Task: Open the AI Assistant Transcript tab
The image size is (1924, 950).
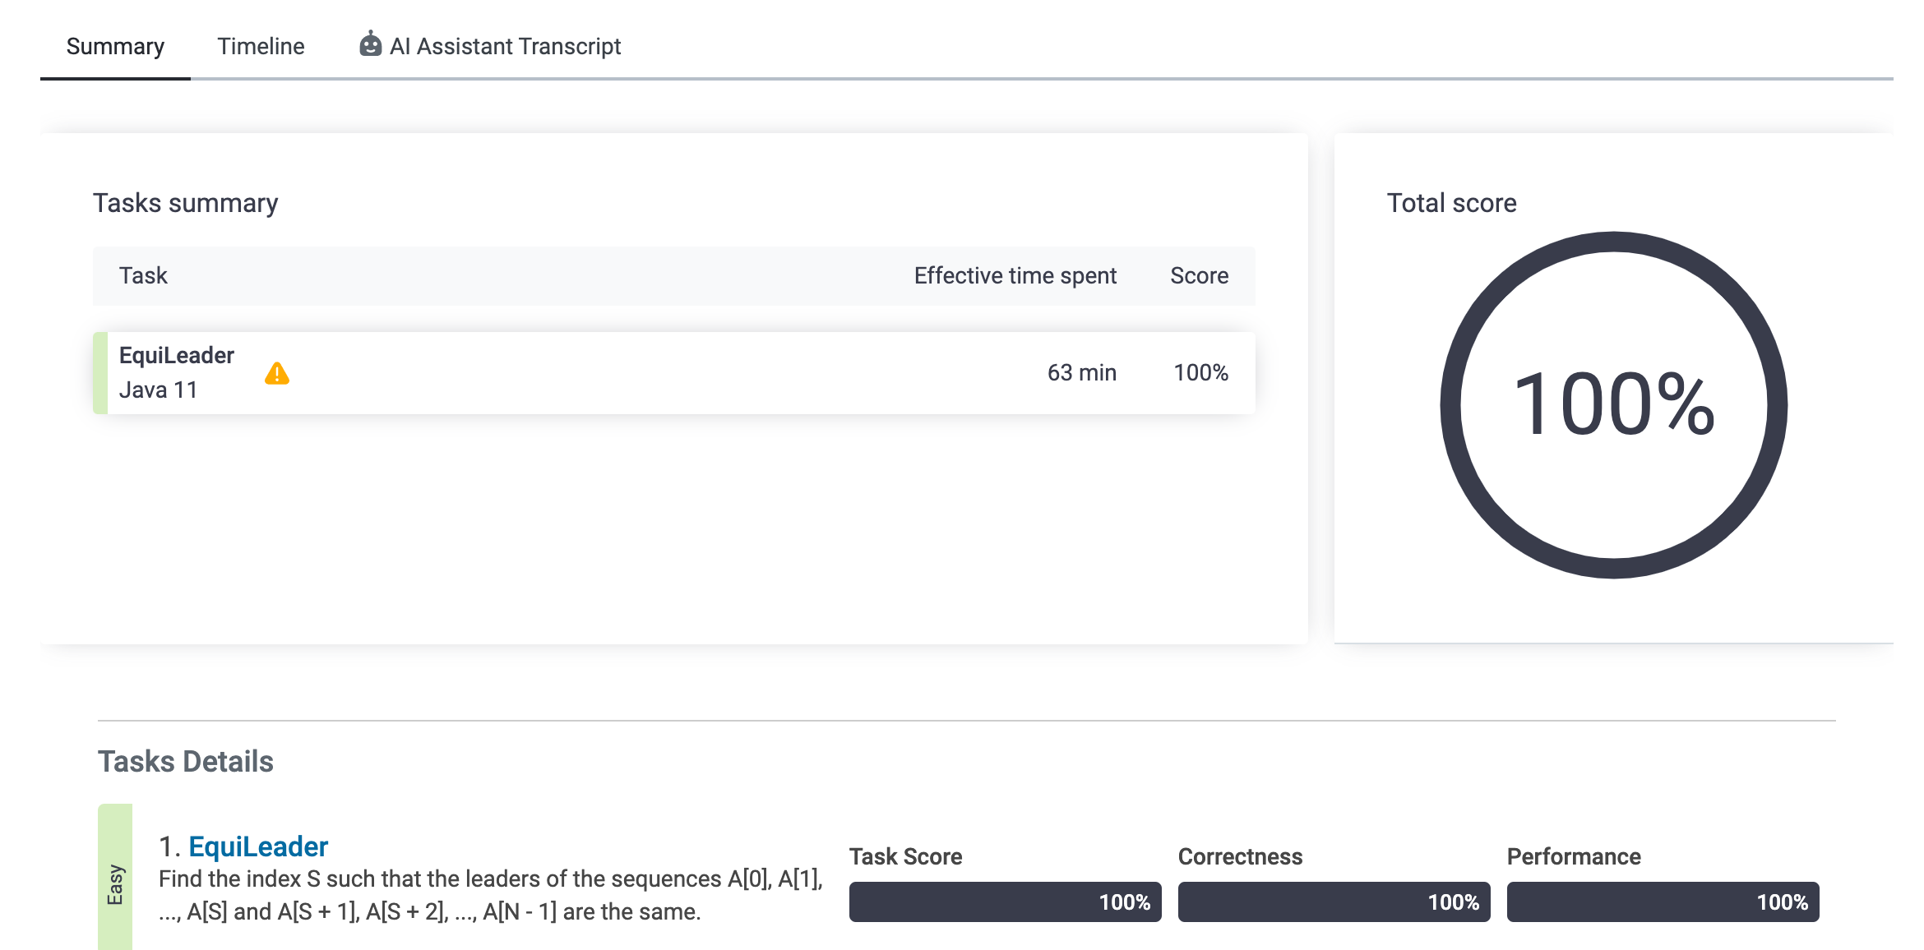Action: (x=505, y=47)
